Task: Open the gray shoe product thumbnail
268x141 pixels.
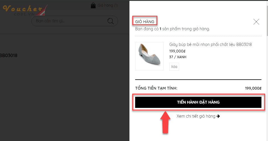Action: tap(149, 56)
